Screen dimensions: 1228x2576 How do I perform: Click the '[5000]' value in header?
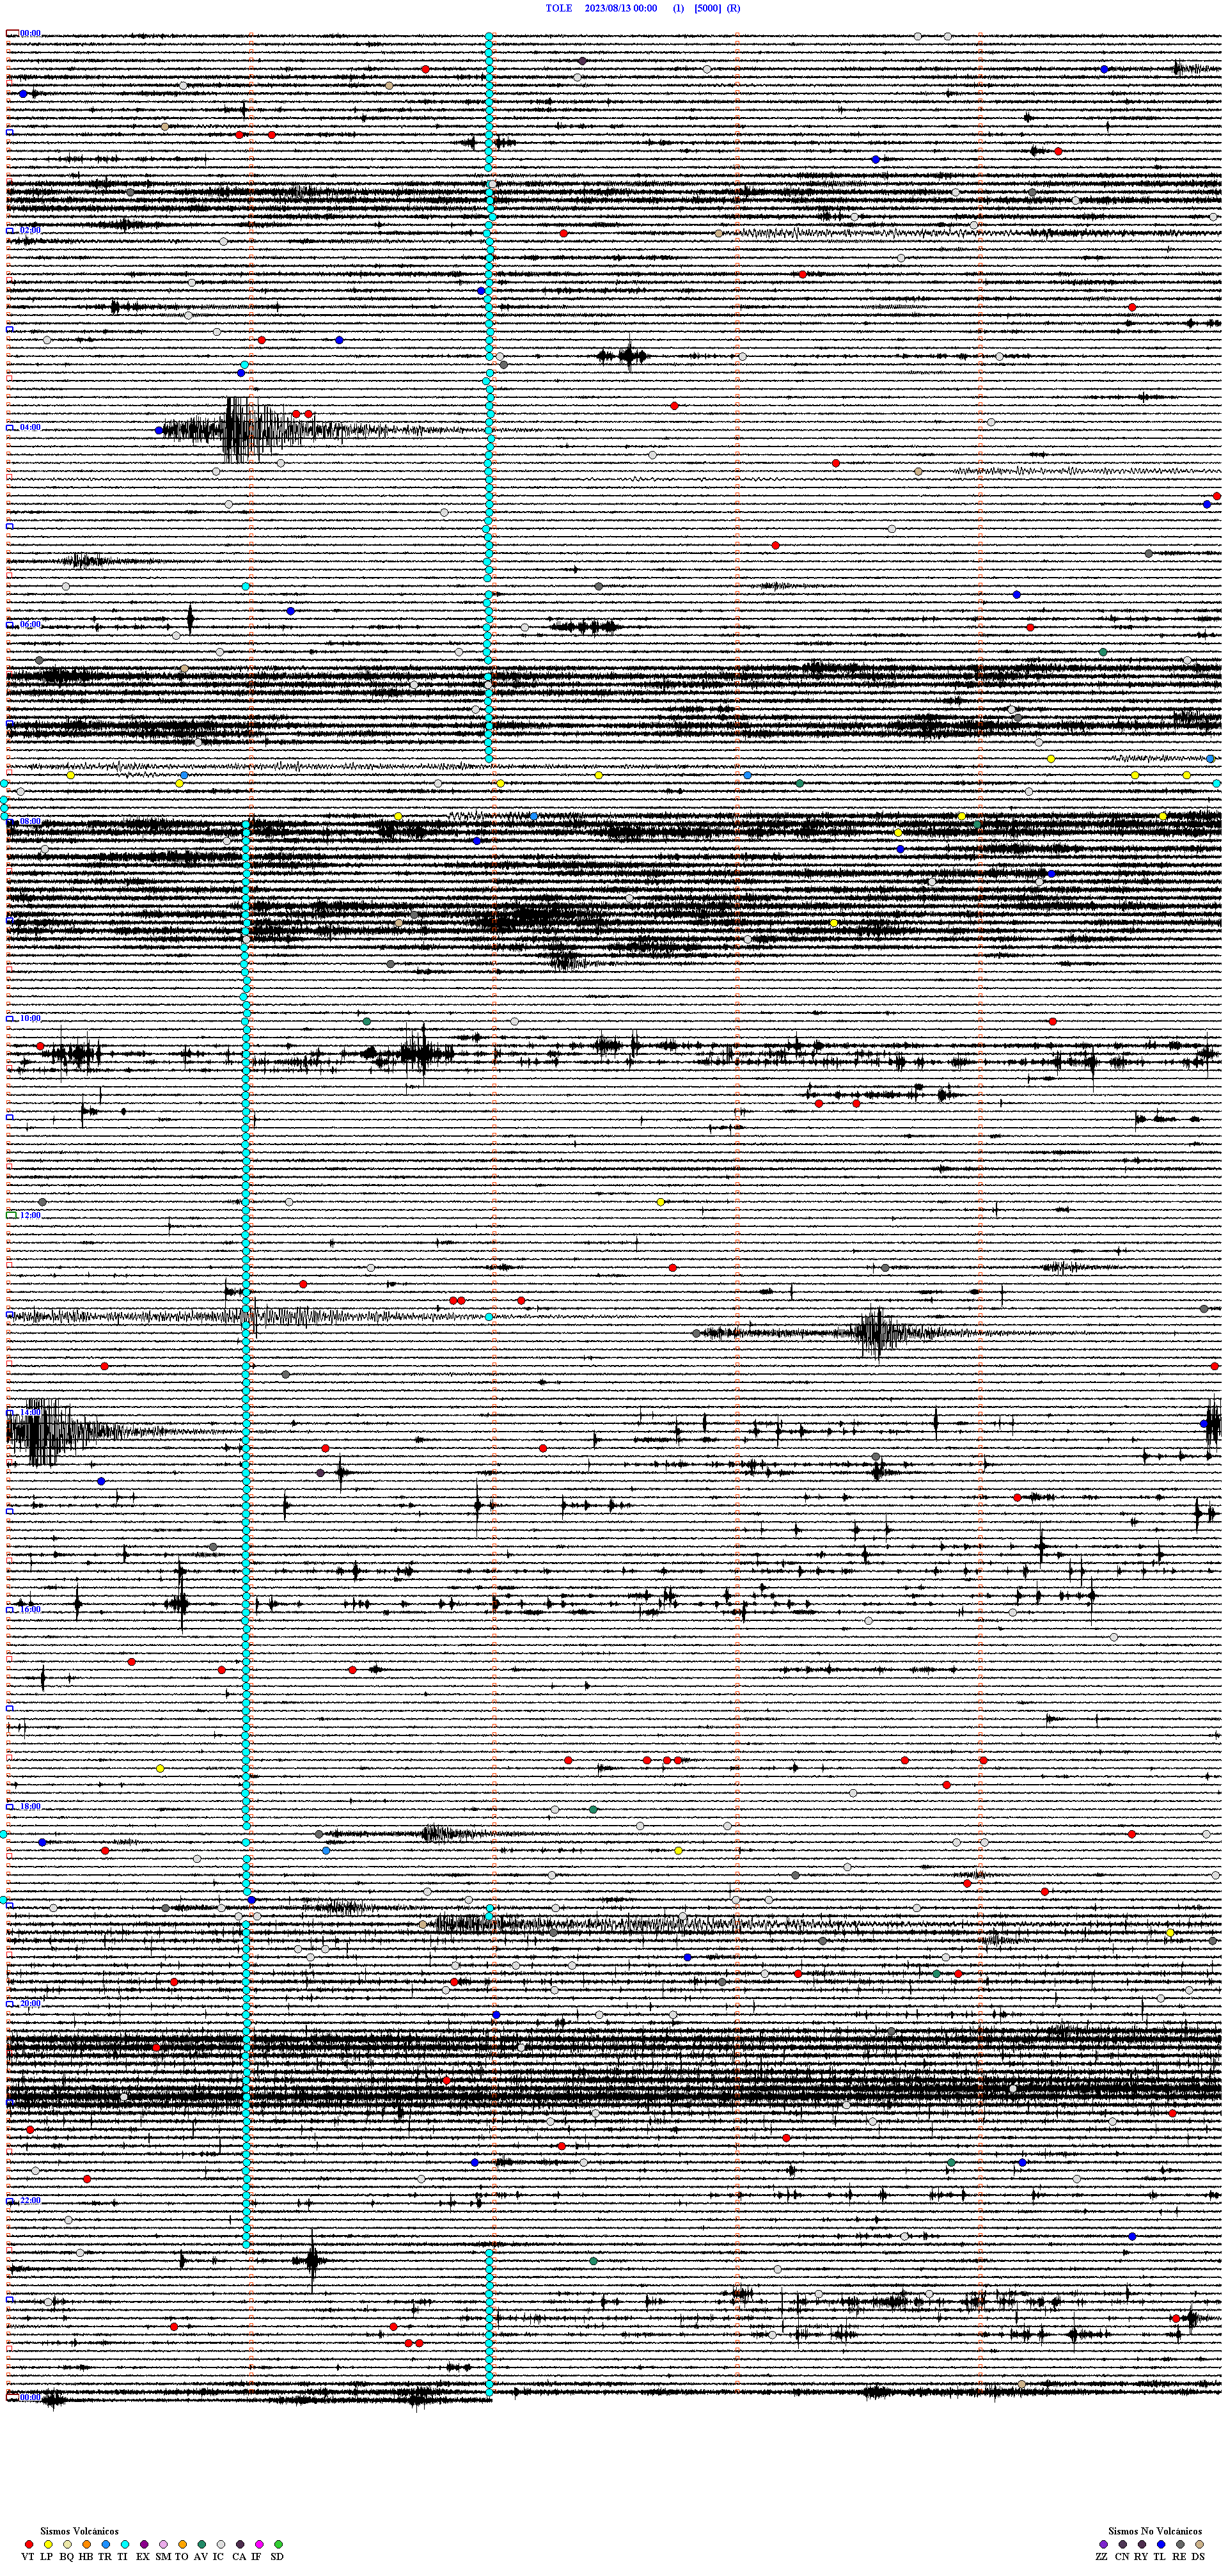click(707, 8)
